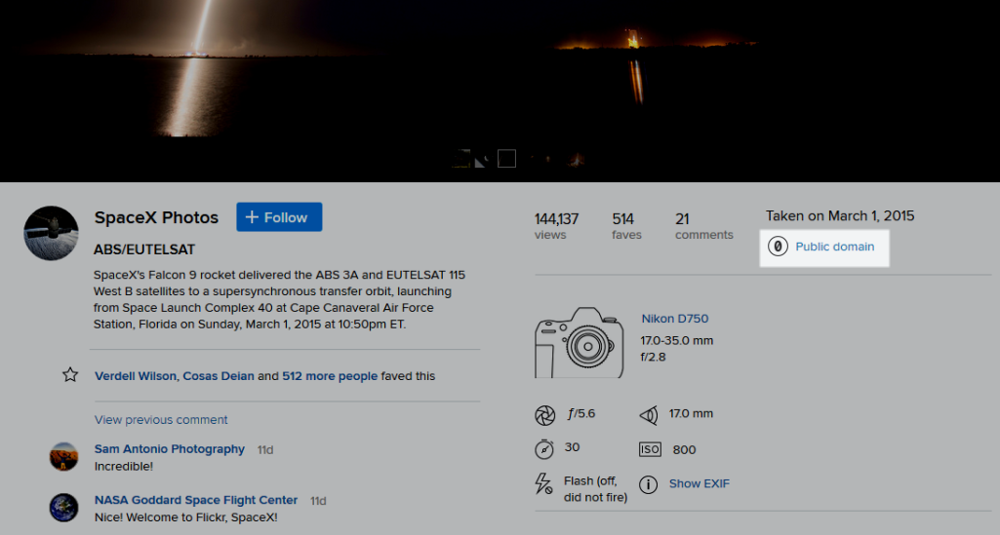The width and height of the screenshot is (1000, 535).
Task: Click the public domain license icon
Action: coord(778,247)
